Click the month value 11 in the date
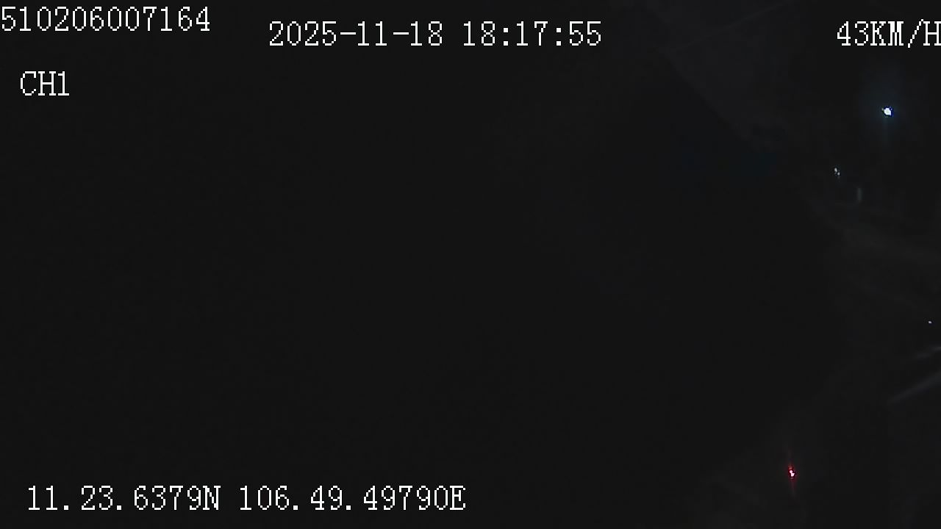This screenshot has height=529, width=941. coord(373,35)
